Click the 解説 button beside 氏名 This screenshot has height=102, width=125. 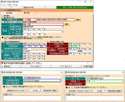coord(67,24)
